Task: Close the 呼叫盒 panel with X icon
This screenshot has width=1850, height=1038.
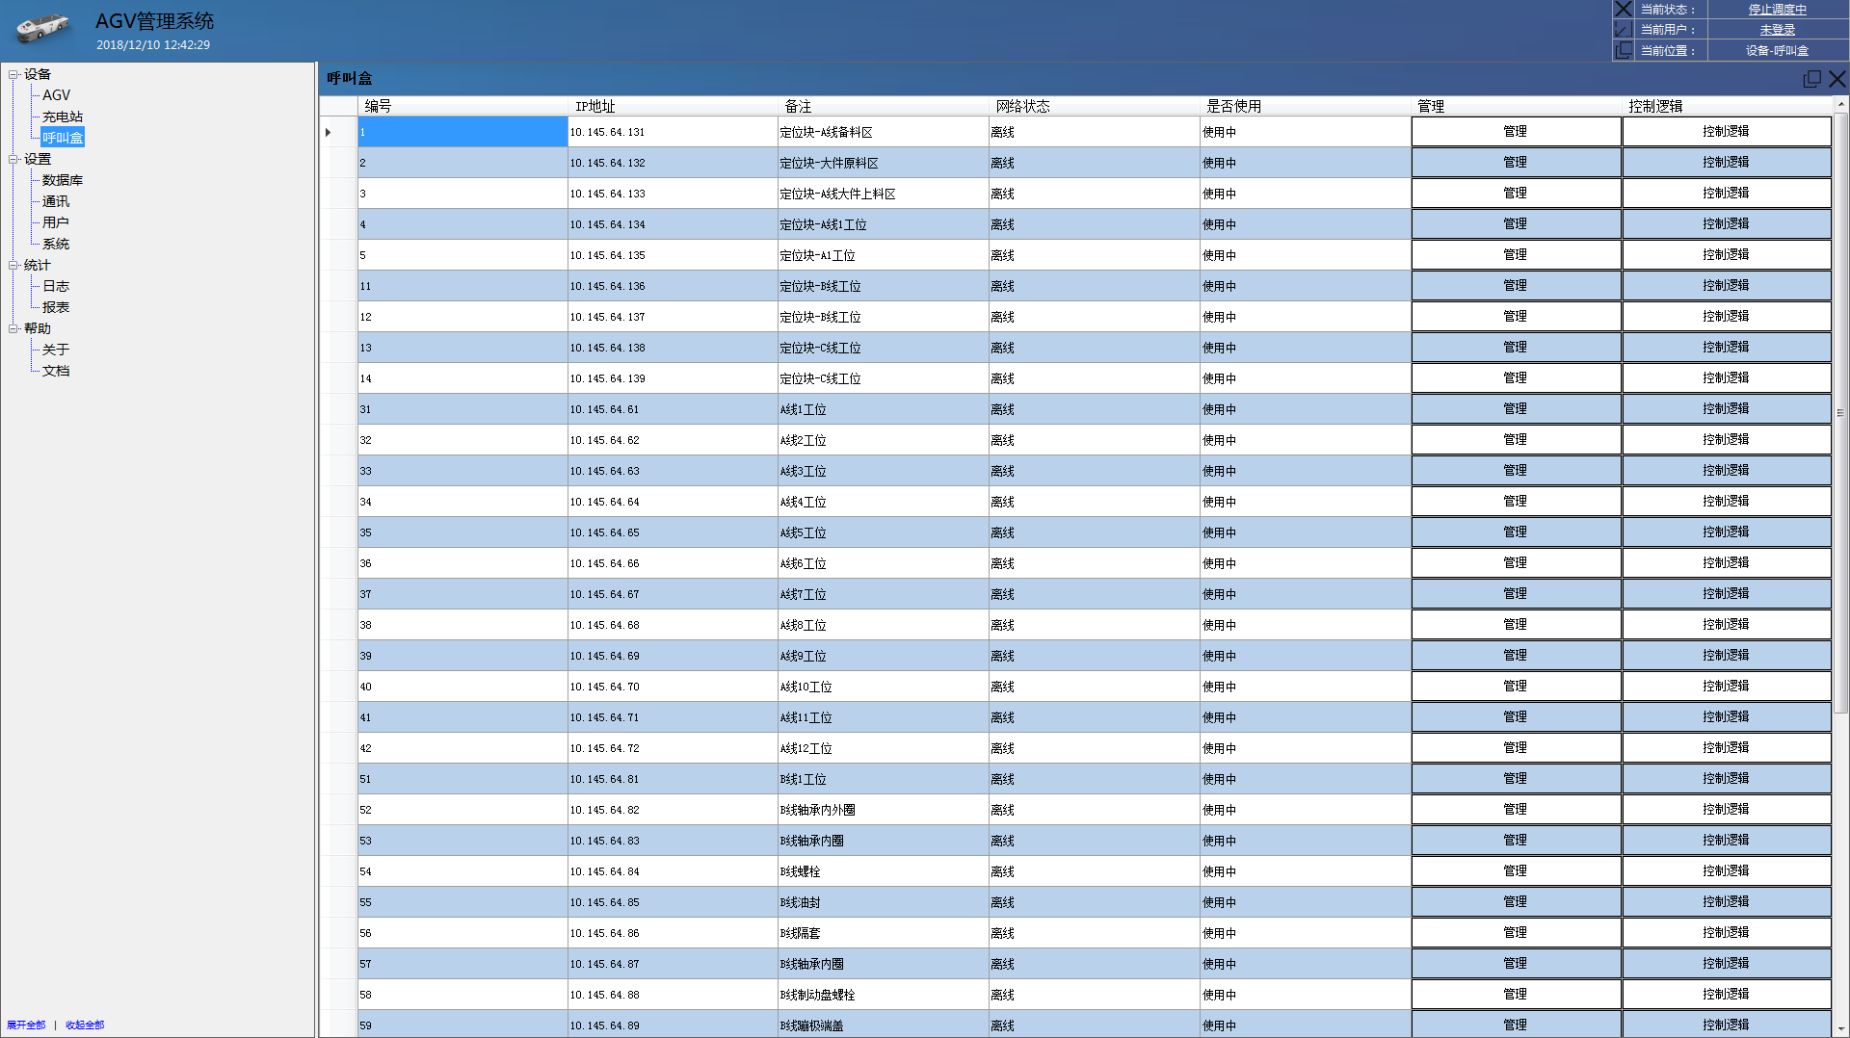Action: [x=1837, y=79]
